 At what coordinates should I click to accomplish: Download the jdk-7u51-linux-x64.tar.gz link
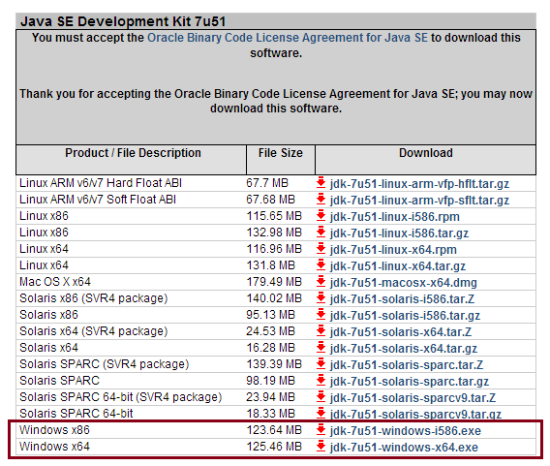(398, 266)
